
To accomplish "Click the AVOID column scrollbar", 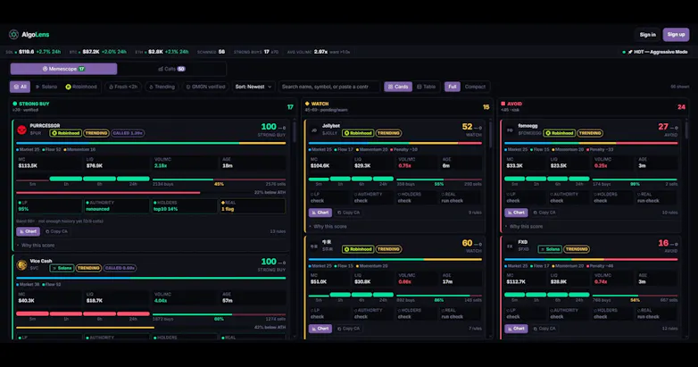I will pos(686,131).
